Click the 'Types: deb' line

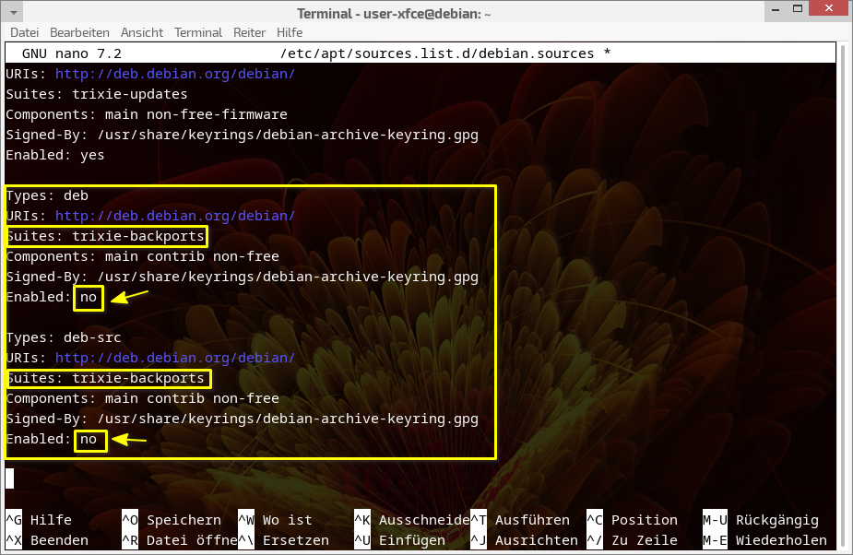(x=47, y=195)
